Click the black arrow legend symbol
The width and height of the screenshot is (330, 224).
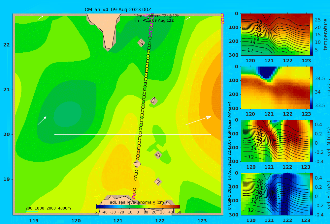[x=146, y=20]
